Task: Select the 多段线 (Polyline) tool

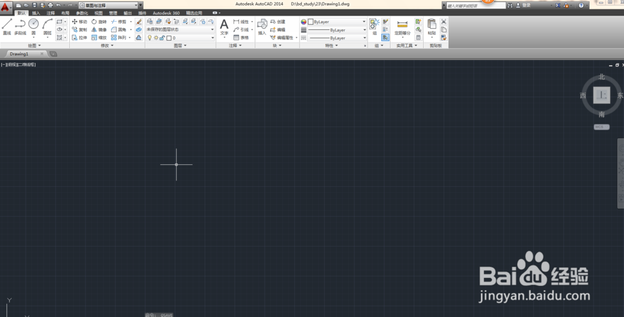Action: click(x=20, y=27)
